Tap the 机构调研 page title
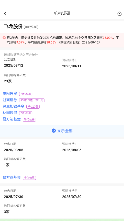 click(62, 13)
